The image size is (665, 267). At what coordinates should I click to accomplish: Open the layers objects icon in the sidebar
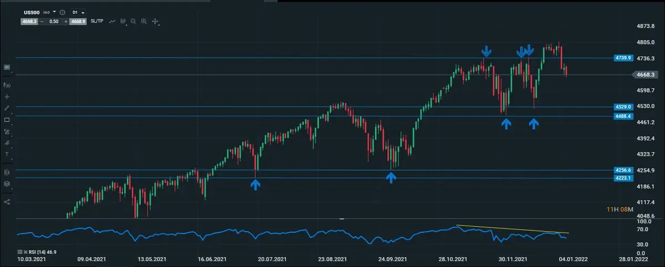point(7,184)
